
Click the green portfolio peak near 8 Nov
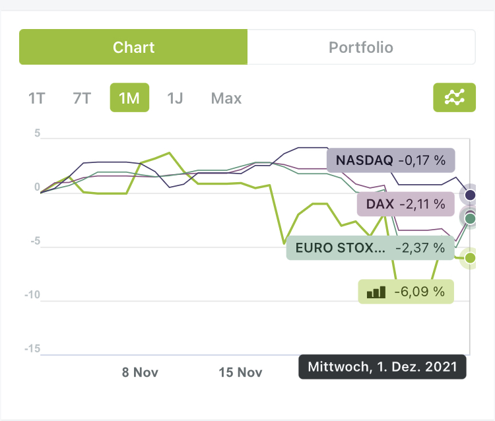(x=170, y=153)
